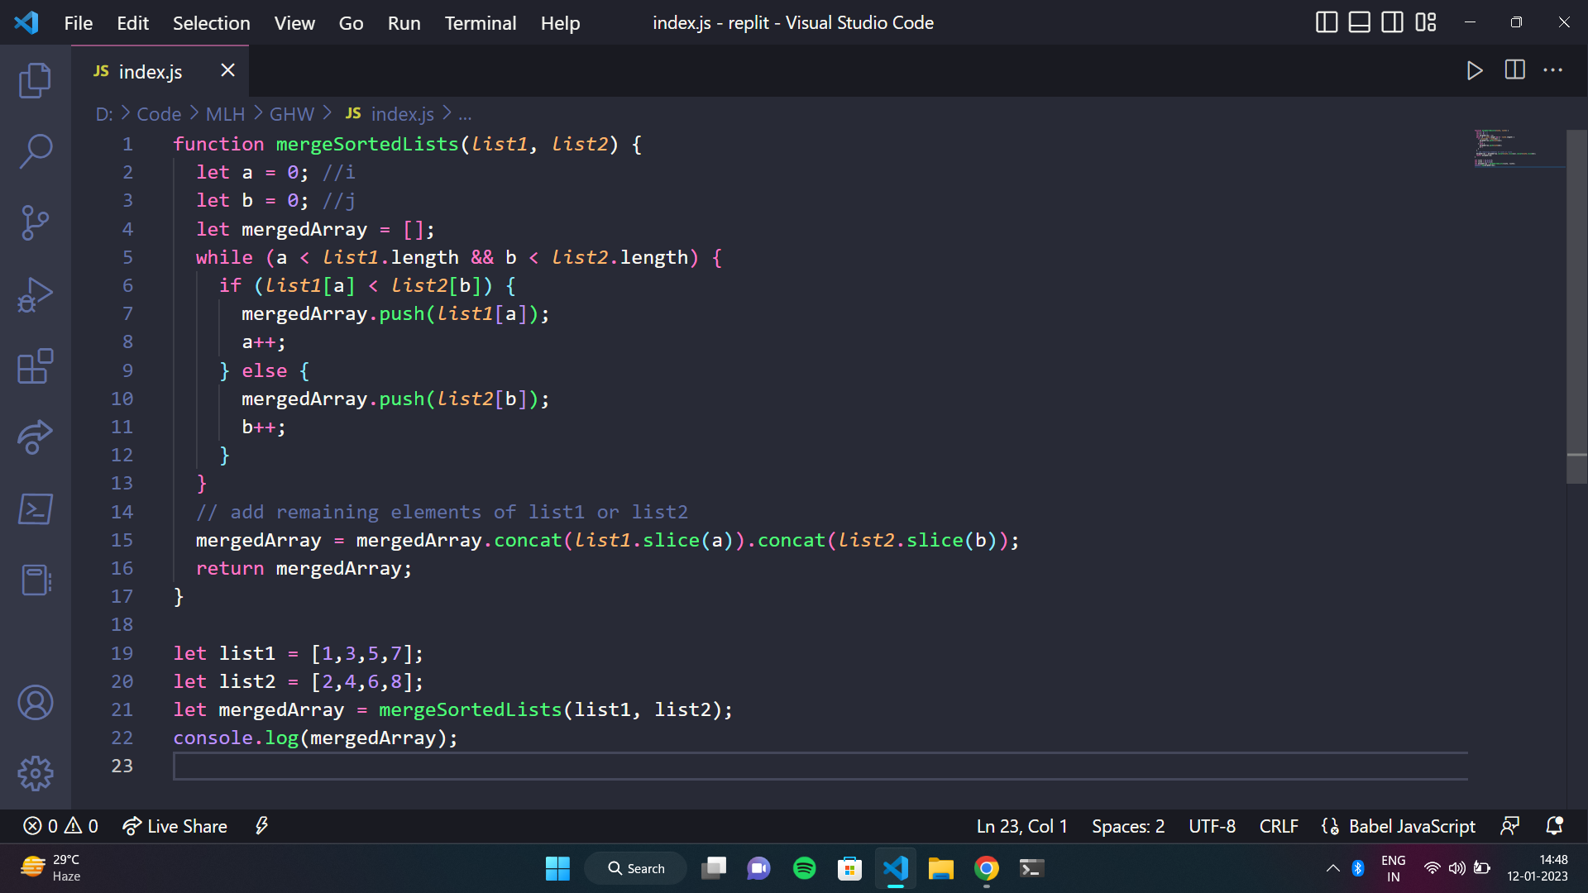Expand the GHW folder breadcrumb

(x=291, y=113)
